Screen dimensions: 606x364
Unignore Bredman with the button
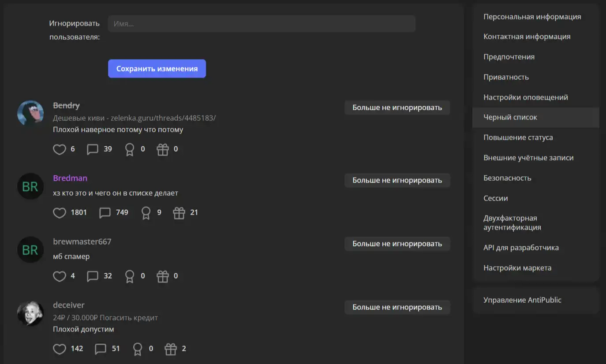coord(397,180)
